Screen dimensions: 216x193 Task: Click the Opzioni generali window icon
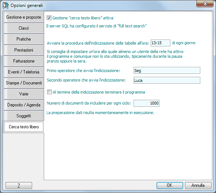(6, 5)
